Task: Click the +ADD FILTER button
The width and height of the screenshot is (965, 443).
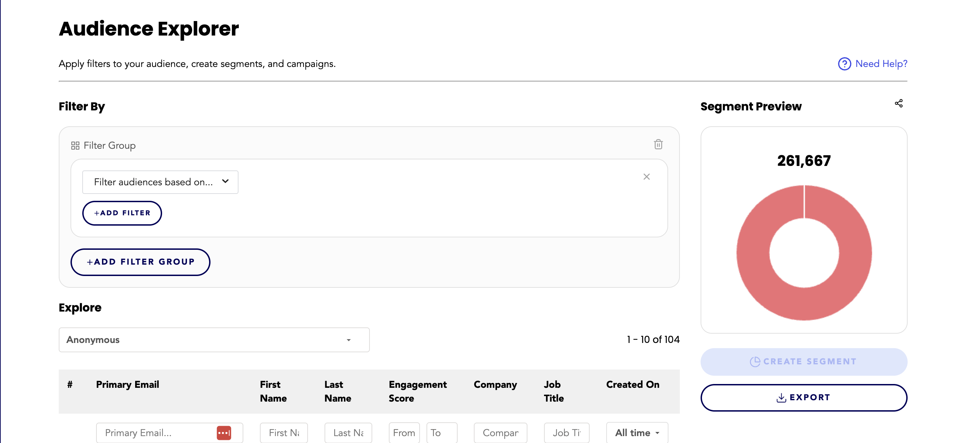Action: pyautogui.click(x=122, y=213)
